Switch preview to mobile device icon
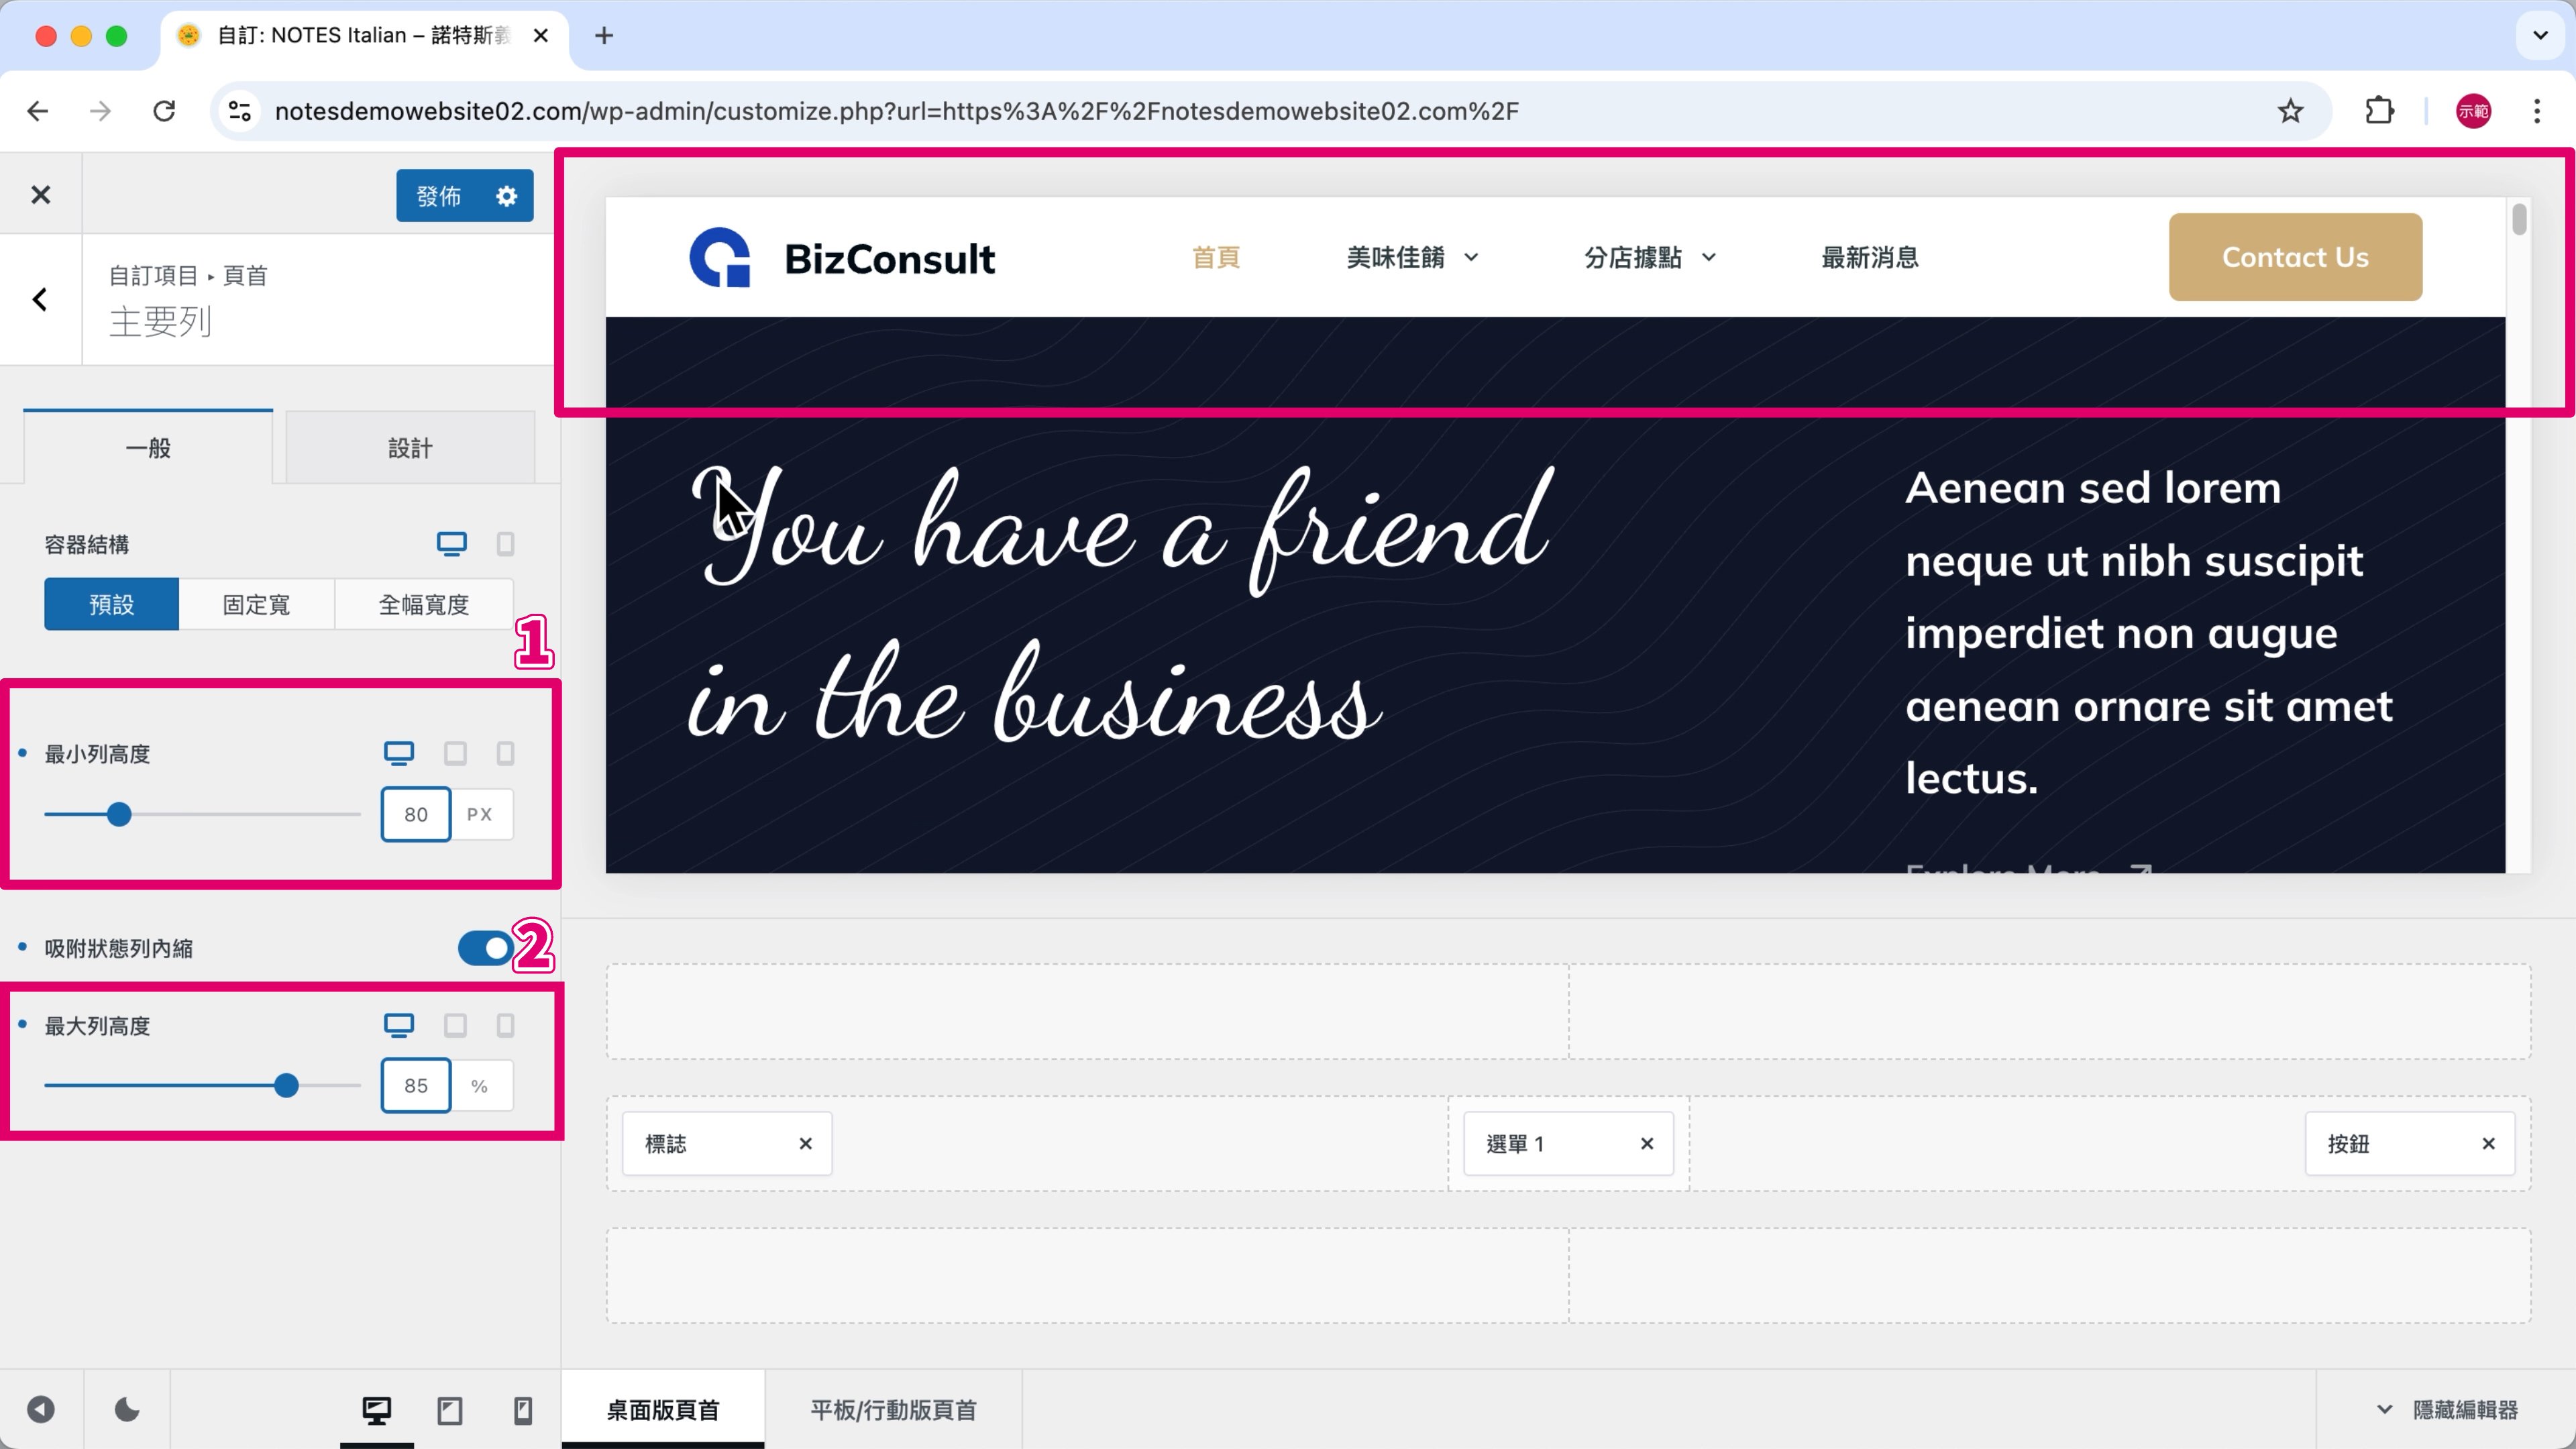The width and height of the screenshot is (2576, 1449). 522,1410
